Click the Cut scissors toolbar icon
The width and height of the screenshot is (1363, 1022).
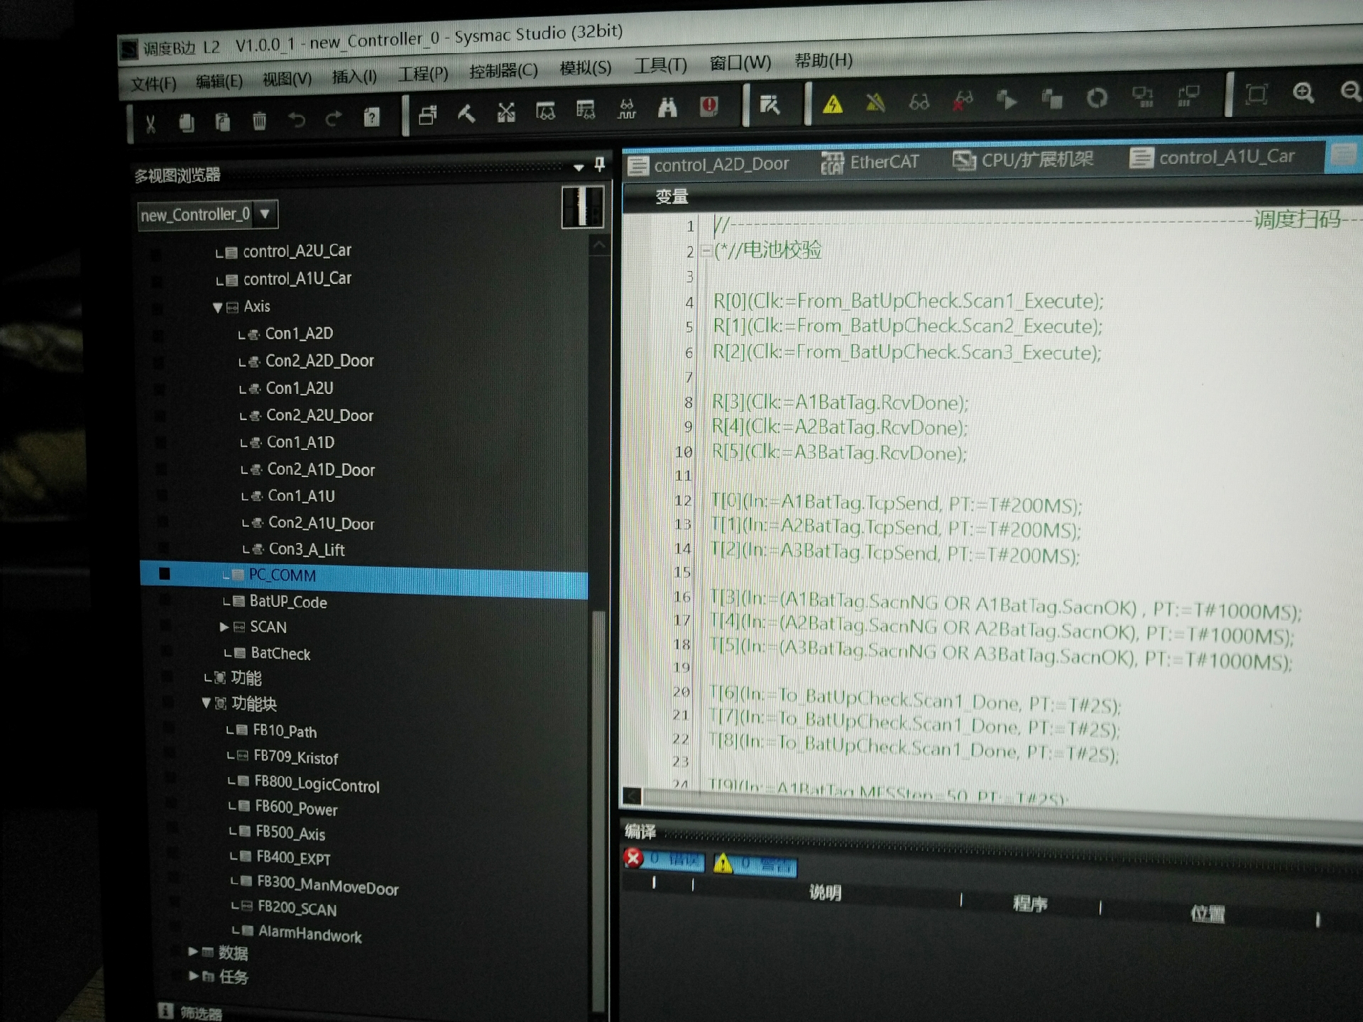(150, 125)
